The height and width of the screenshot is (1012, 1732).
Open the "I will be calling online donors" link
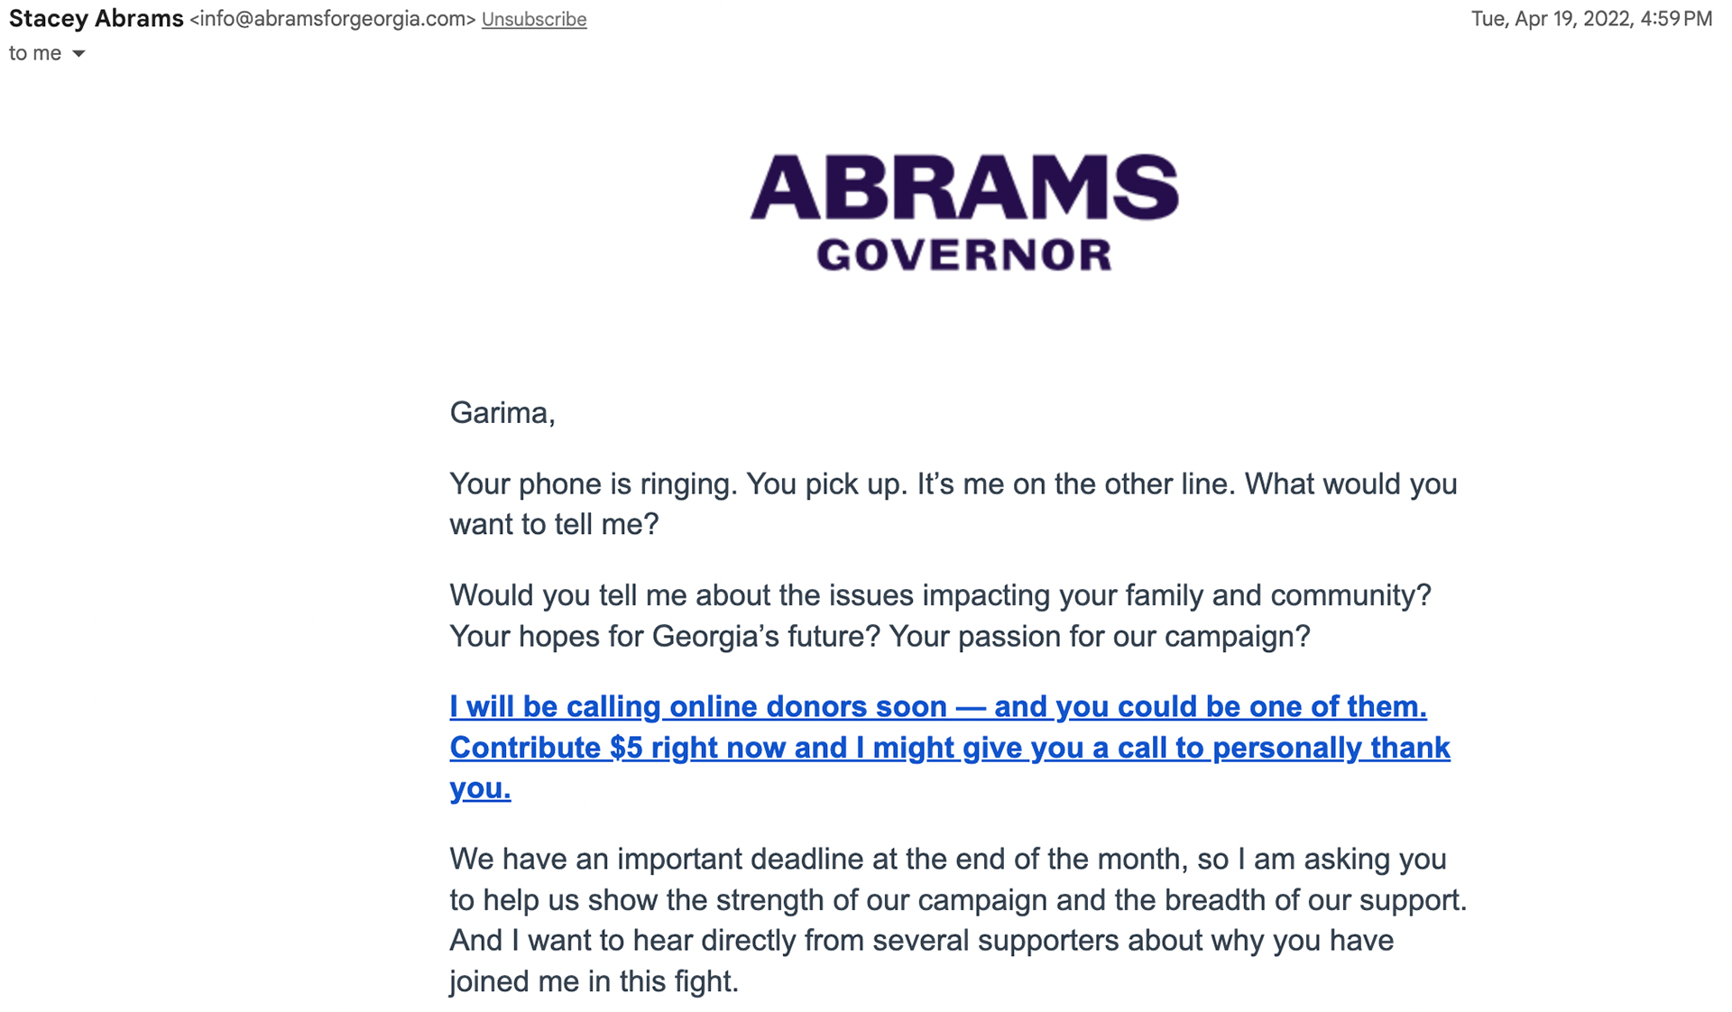[937, 706]
